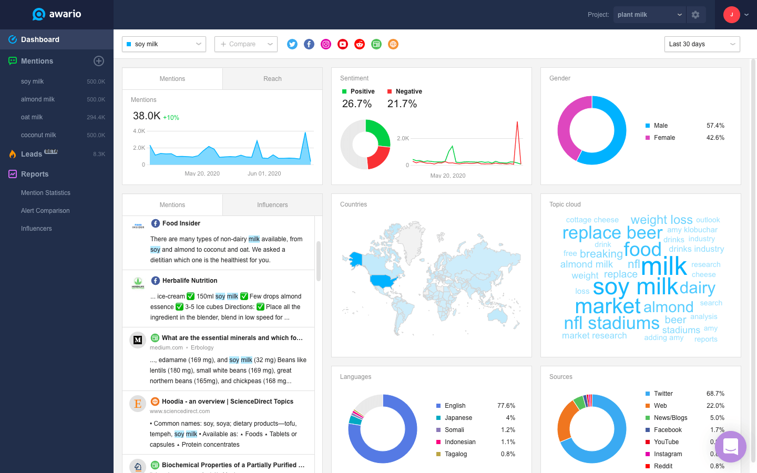
Task: Click the Medium avatar thumbnail
Action: pos(138,340)
